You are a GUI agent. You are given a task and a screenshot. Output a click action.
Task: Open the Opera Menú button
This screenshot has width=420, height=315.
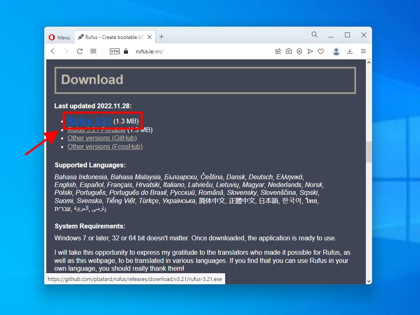coord(59,37)
